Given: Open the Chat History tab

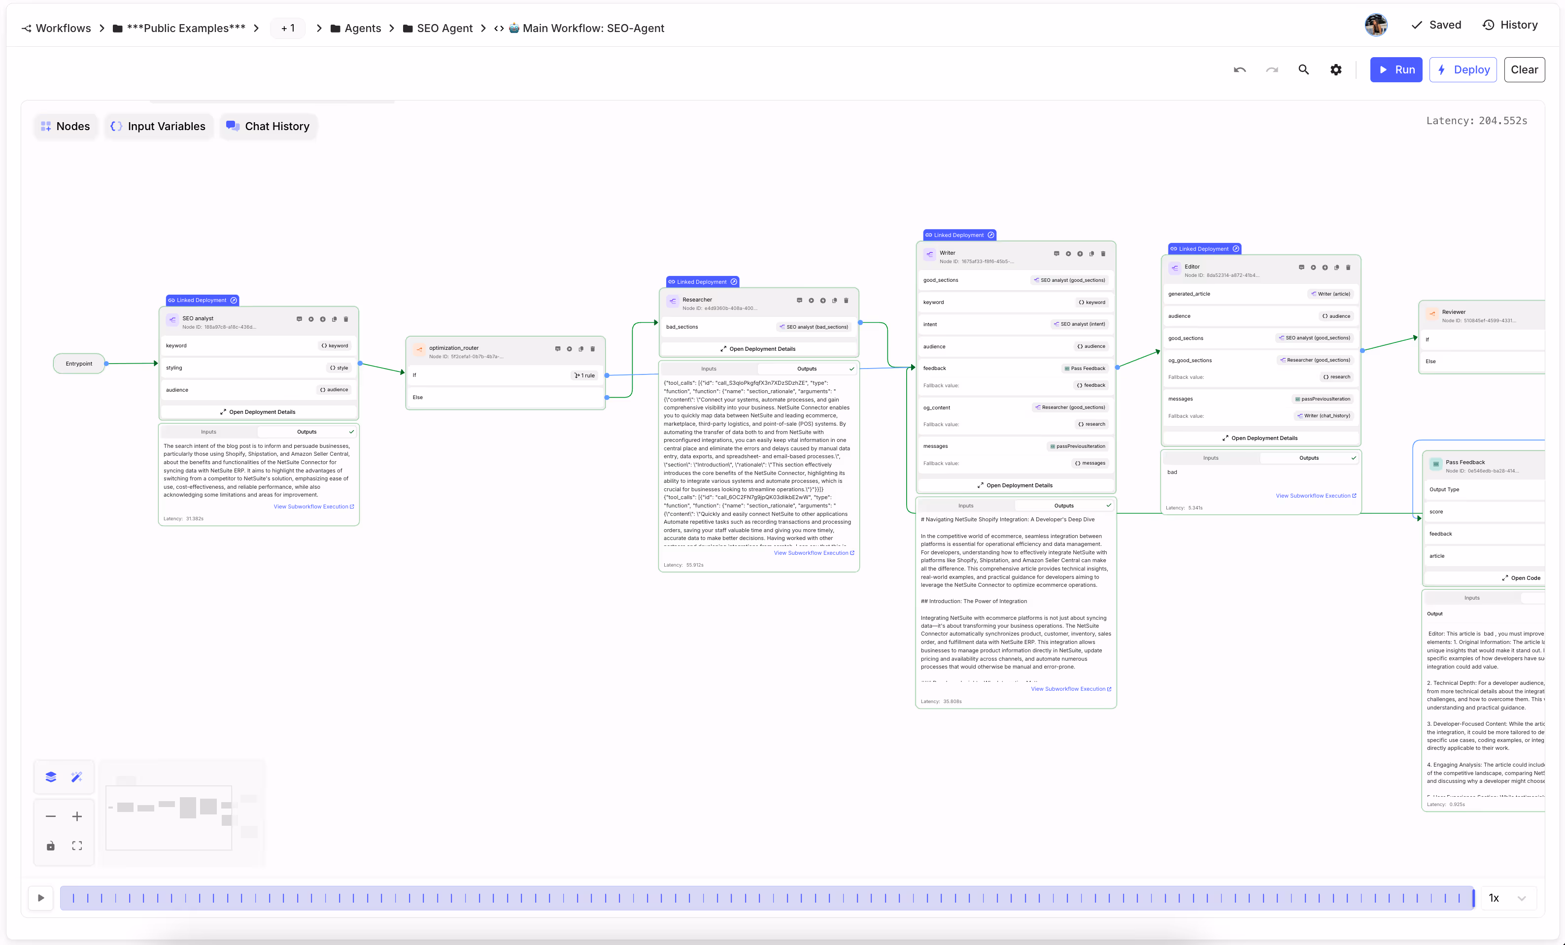Looking at the screenshot, I should [268, 127].
